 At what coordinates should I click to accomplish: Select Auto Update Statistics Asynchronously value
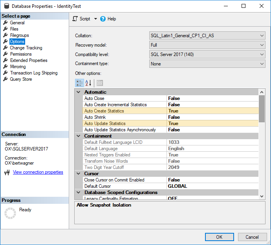pyautogui.click(x=212, y=130)
